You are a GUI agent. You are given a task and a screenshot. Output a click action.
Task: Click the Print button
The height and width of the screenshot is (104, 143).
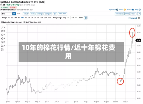point(127,14)
